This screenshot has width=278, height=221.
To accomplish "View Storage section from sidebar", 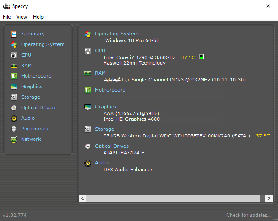I will tap(30, 97).
